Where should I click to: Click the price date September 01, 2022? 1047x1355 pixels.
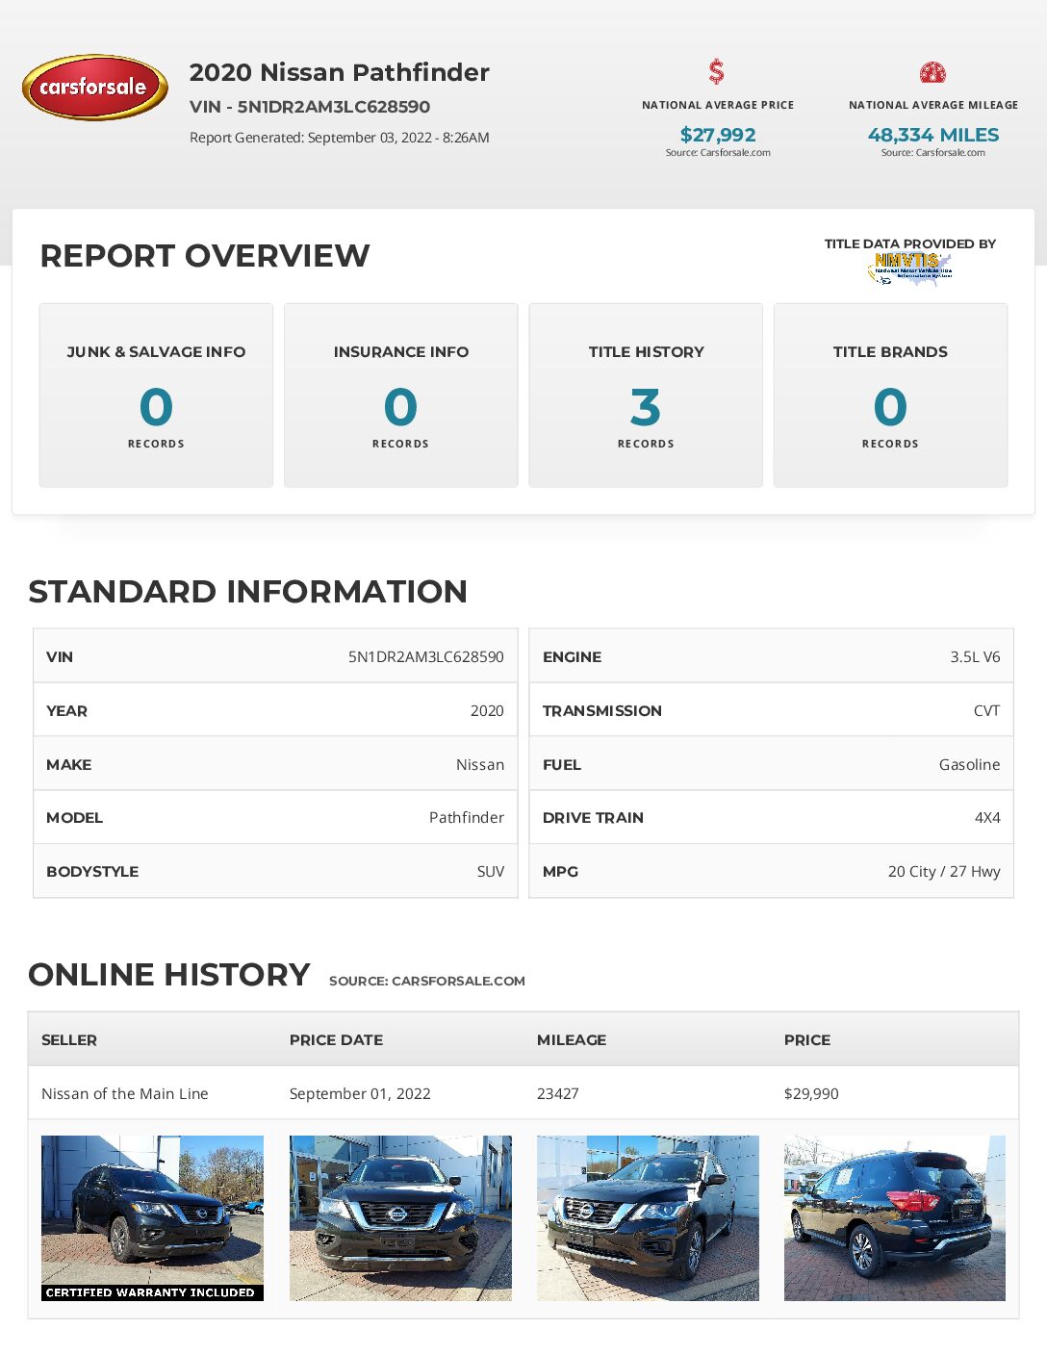pos(360,1094)
